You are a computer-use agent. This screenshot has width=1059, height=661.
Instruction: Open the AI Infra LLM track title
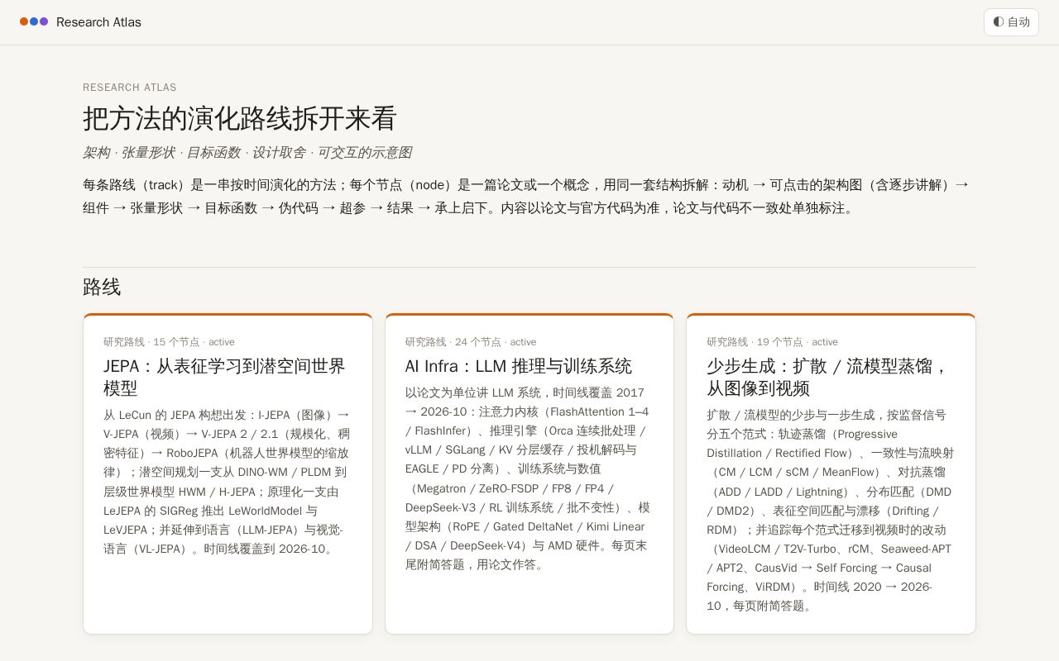pyautogui.click(x=518, y=366)
